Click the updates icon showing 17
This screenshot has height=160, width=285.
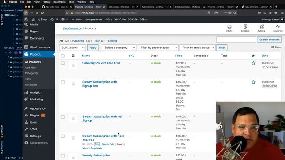coord(54,20)
